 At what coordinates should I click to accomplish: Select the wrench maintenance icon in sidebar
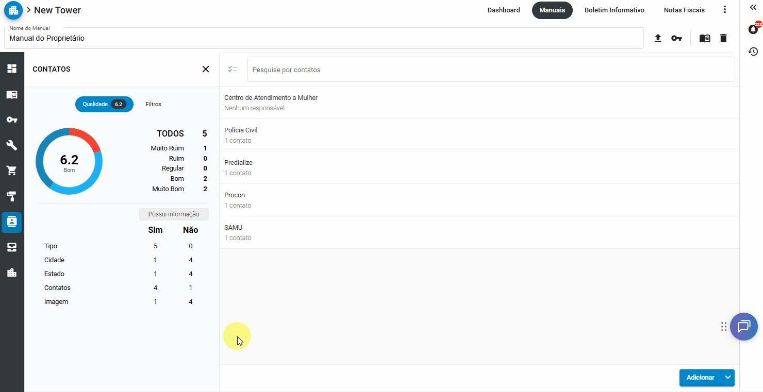[12, 145]
